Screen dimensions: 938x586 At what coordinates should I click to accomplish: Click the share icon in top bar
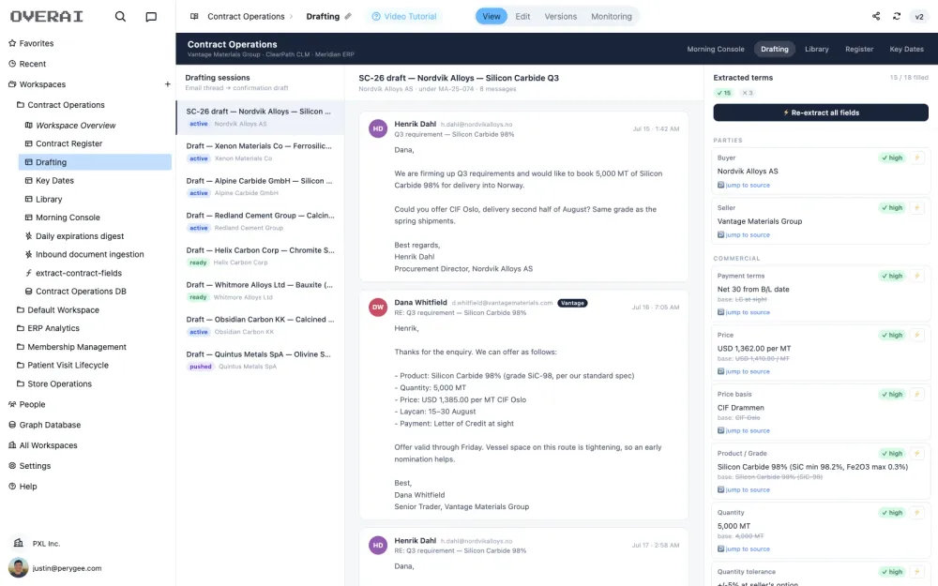[876, 16]
